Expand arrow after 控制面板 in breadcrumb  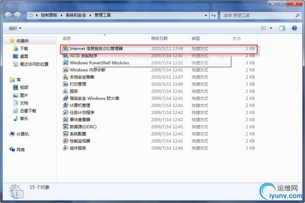61,15
